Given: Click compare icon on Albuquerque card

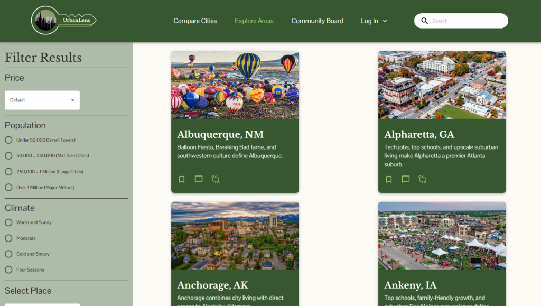Looking at the screenshot, I should 216,179.
